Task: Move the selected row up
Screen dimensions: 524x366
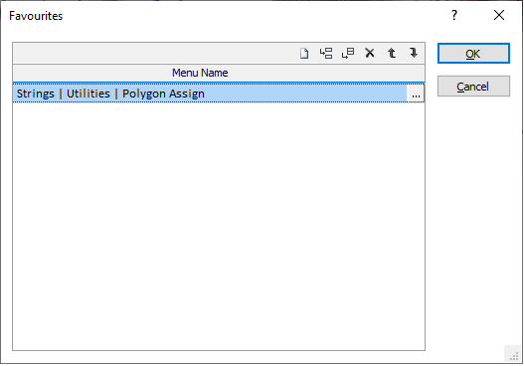Action: (x=392, y=53)
